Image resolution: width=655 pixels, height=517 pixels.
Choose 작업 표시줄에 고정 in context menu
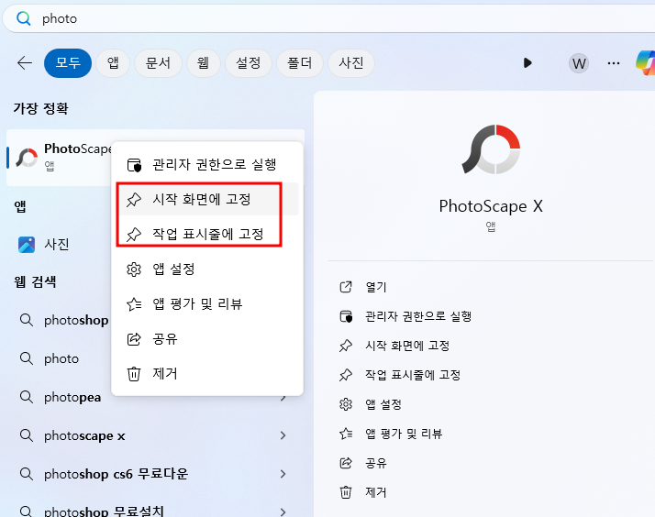207,234
